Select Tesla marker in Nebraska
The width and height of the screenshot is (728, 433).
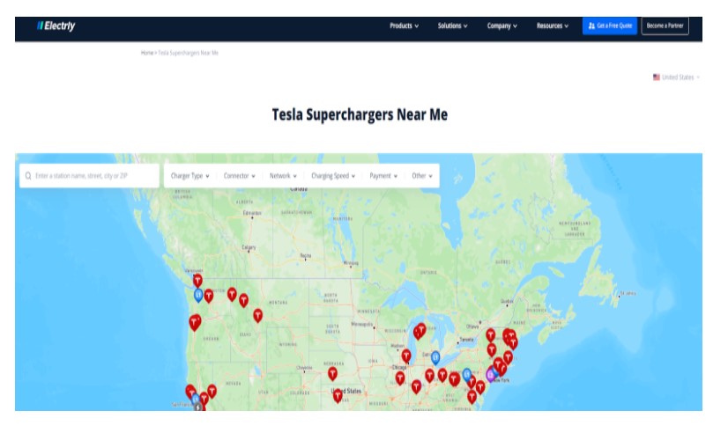pos(332,373)
